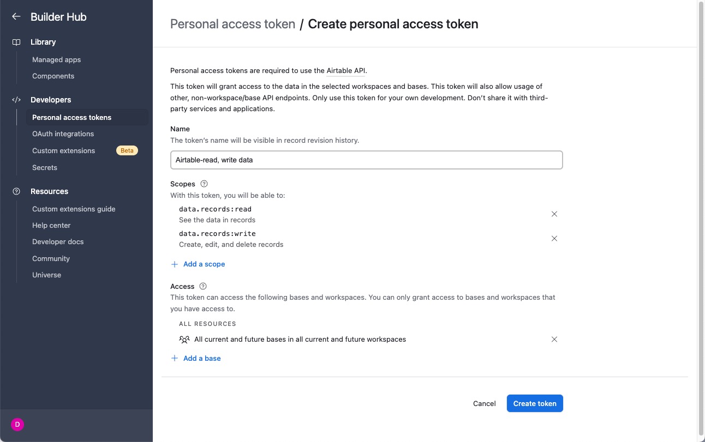
Task: Navigate to Developer docs
Action: click(x=58, y=241)
